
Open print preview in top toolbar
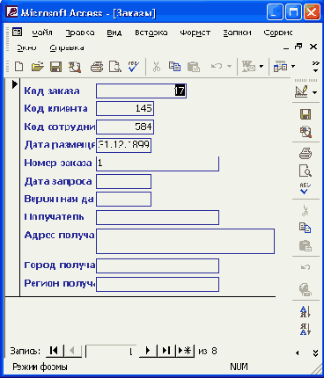[115, 67]
